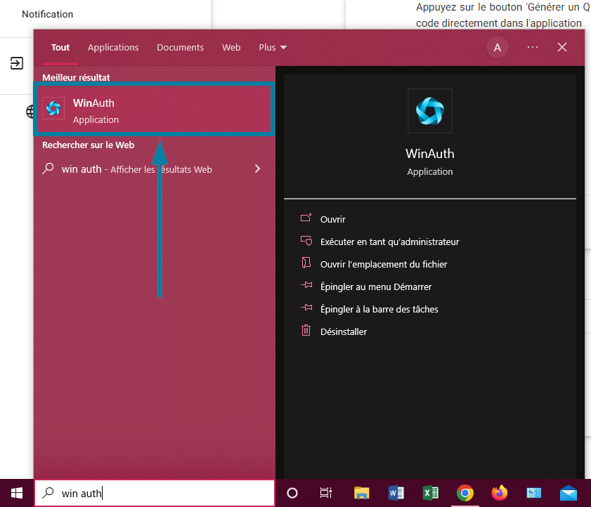Start Chrome from the taskbar

coord(465,492)
